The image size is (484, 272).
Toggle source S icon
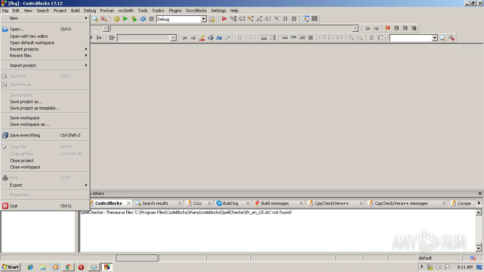click(372, 38)
